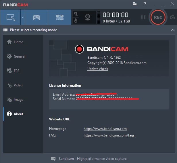
Task: Click the 00:00:00 recording timer
Action: [116, 15]
